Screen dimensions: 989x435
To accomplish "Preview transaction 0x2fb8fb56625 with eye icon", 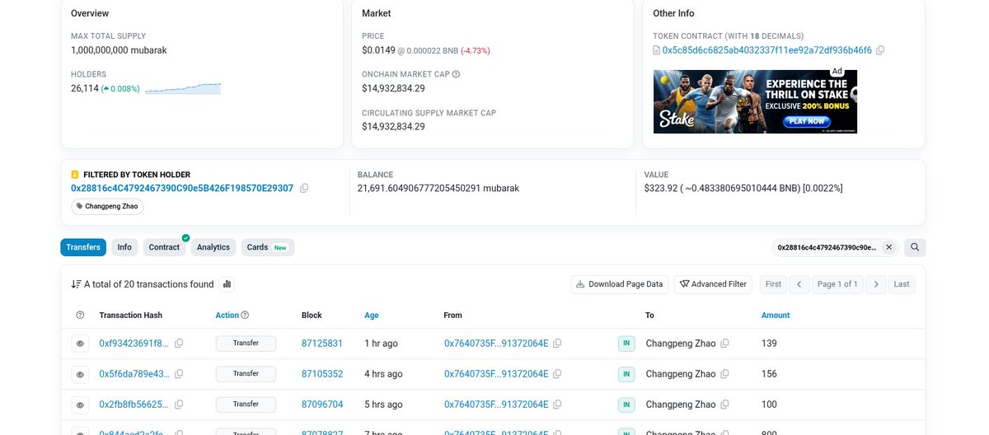I will pyautogui.click(x=80, y=405).
